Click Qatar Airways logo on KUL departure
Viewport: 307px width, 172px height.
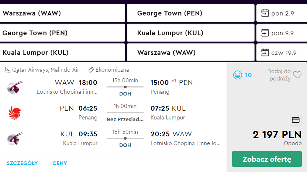[x=15, y=139]
